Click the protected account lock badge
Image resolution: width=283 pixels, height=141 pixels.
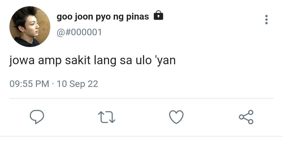tap(159, 15)
